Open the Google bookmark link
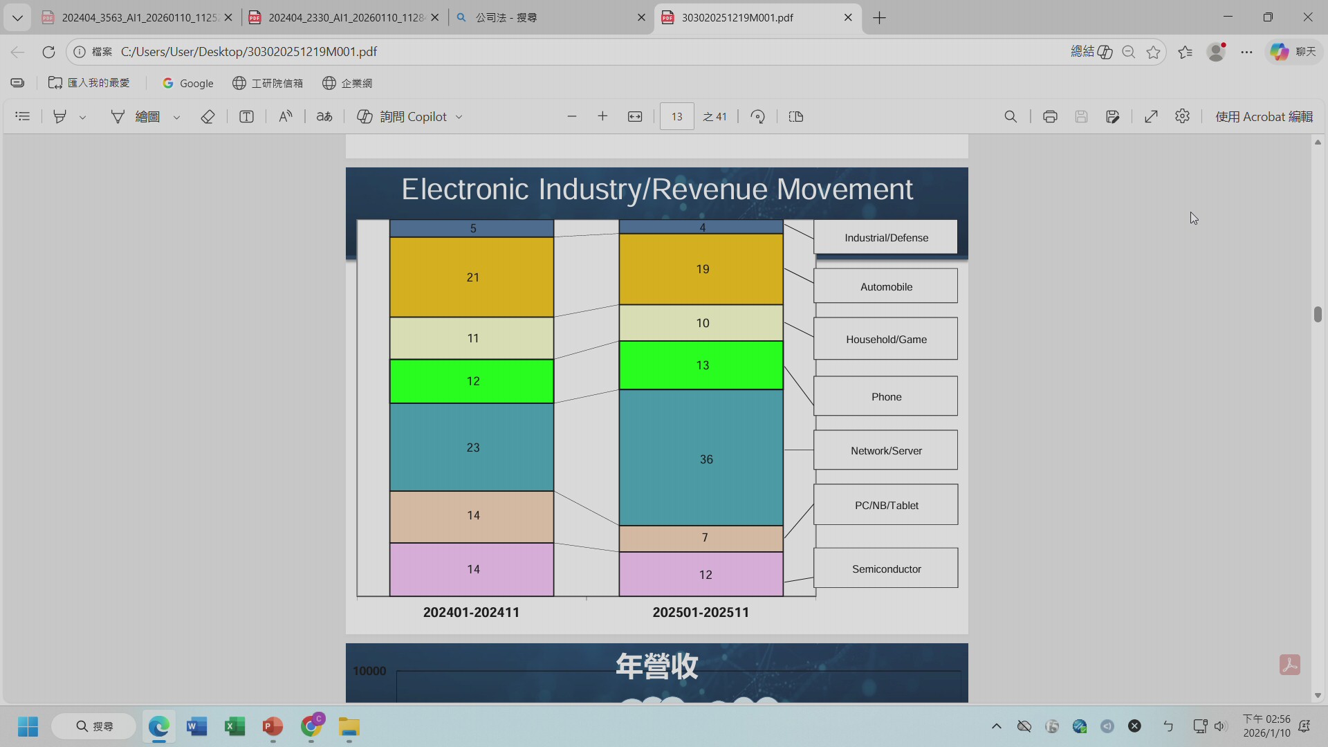Viewport: 1328px width, 747px height. 188,83
